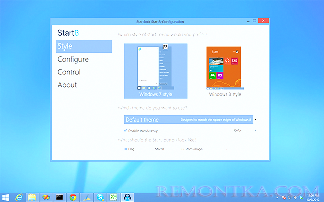Launch Google Chrome from taskbar
The height and width of the screenshot is (202, 324).
pyautogui.click(x=73, y=197)
